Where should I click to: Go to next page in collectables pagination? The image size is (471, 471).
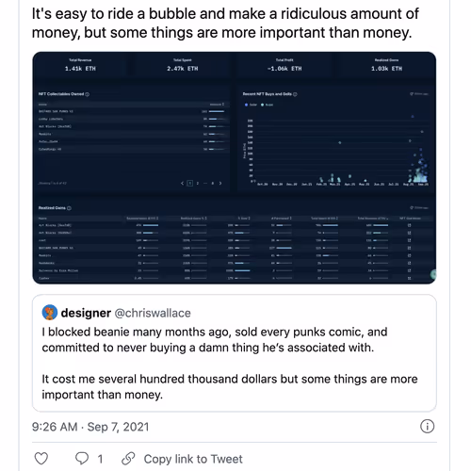(x=220, y=183)
